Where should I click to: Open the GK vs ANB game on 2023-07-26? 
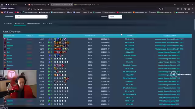coord(129,52)
